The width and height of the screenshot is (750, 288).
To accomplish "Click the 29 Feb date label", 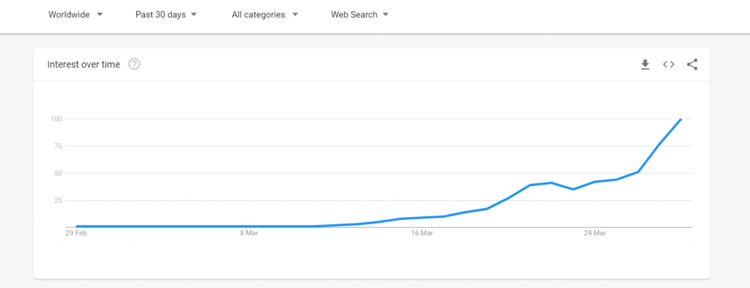I will point(76,234).
